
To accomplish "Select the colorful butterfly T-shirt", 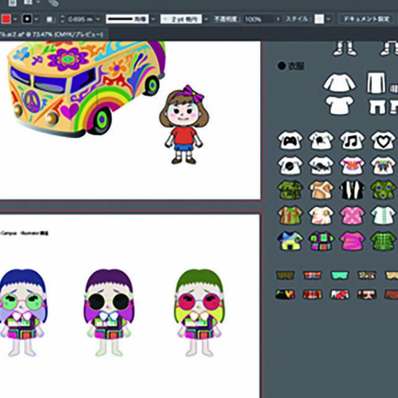I will [x=383, y=165].
